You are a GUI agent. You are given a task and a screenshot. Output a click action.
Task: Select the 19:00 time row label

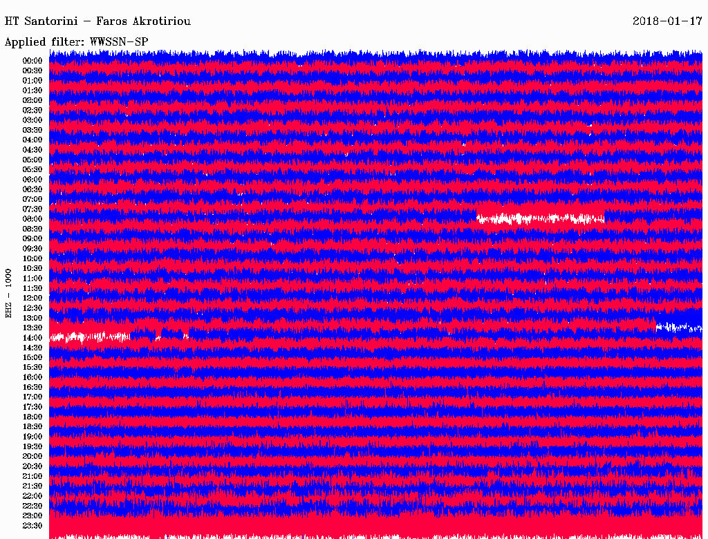32,437
